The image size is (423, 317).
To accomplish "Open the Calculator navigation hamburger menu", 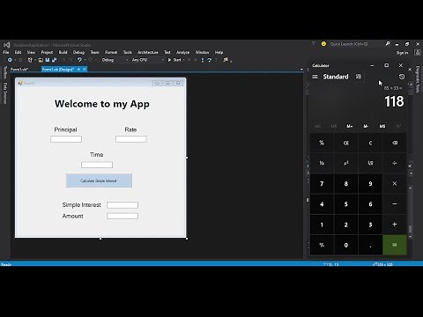I will pos(315,77).
